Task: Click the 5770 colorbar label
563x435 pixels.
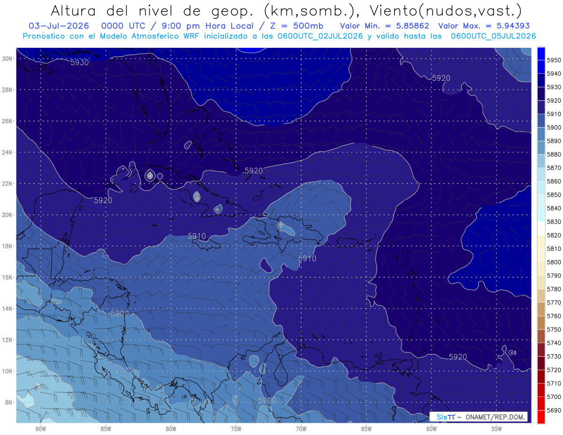Action: click(x=554, y=303)
